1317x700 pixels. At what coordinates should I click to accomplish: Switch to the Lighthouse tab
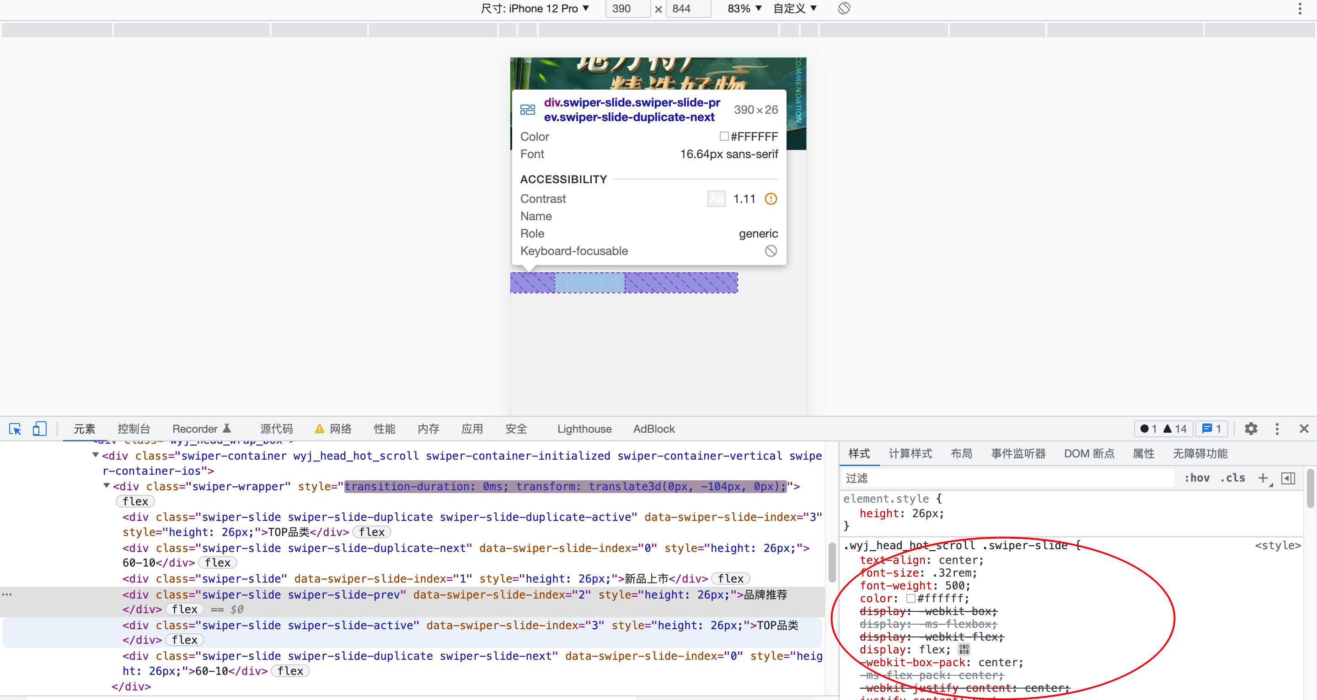pyautogui.click(x=584, y=429)
